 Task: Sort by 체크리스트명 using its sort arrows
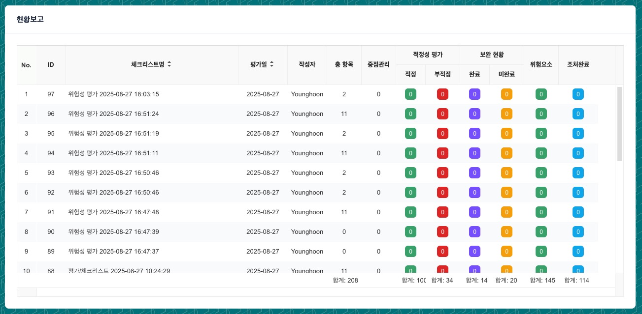coord(169,64)
